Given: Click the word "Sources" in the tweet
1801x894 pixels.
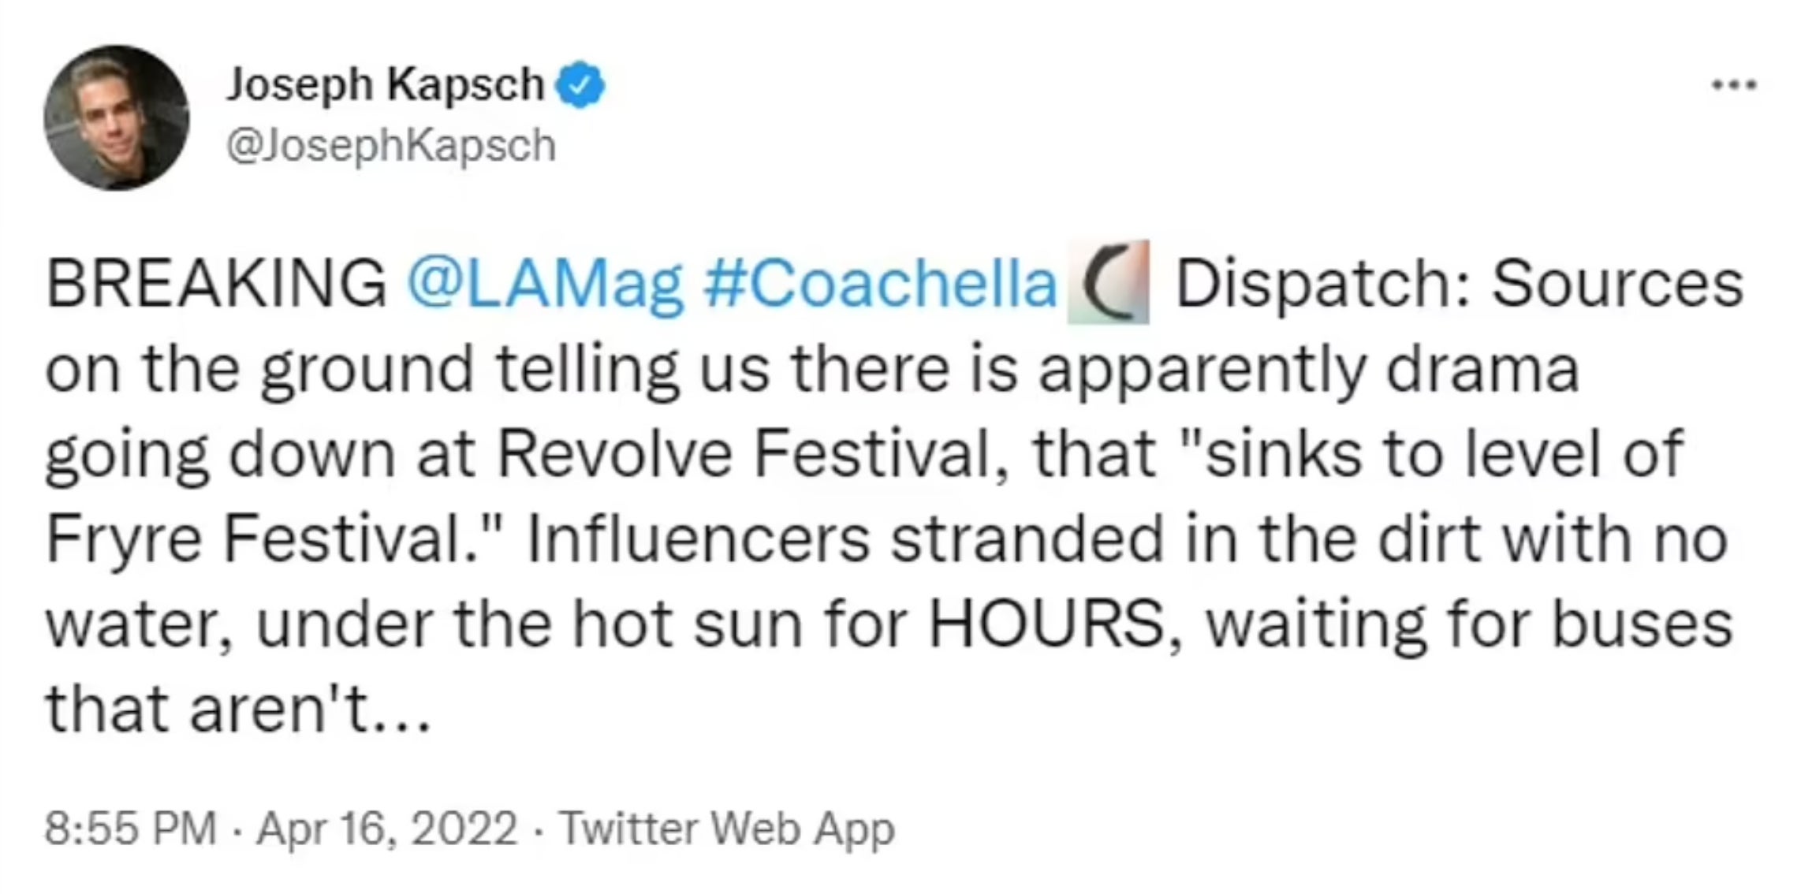Looking at the screenshot, I should [1616, 284].
